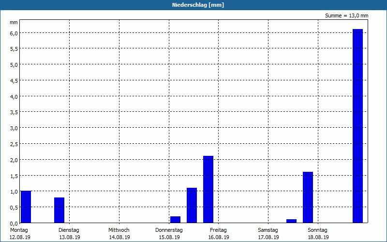Click the 'Niederschlag [mm]' chart title
The height and width of the screenshot is (242, 387).
coord(198,5)
